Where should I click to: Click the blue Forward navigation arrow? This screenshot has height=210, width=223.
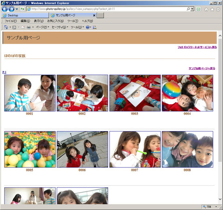(x=11, y=9)
